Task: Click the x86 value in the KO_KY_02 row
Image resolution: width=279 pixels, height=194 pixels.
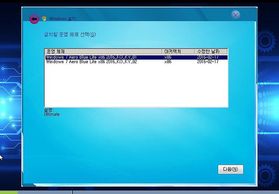Action: click(x=168, y=62)
